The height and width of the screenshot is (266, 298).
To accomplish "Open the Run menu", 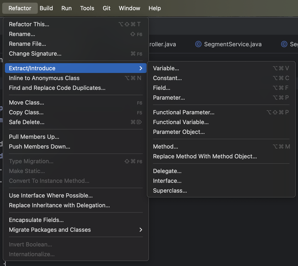I will (x=66, y=8).
